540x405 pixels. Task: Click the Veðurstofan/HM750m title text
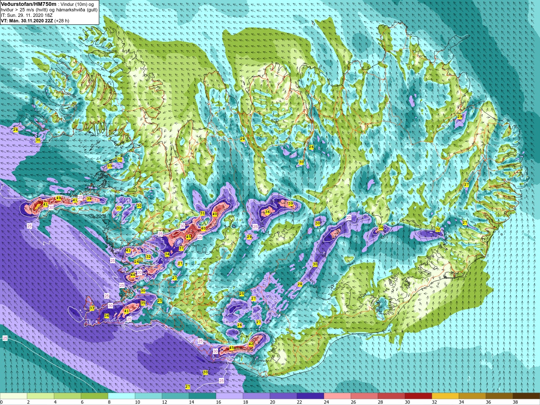click(x=28, y=4)
